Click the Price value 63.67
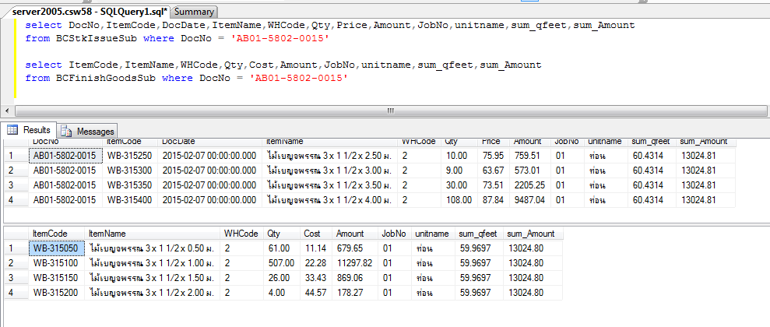Viewport: 770px width, 327px height. tap(494, 171)
